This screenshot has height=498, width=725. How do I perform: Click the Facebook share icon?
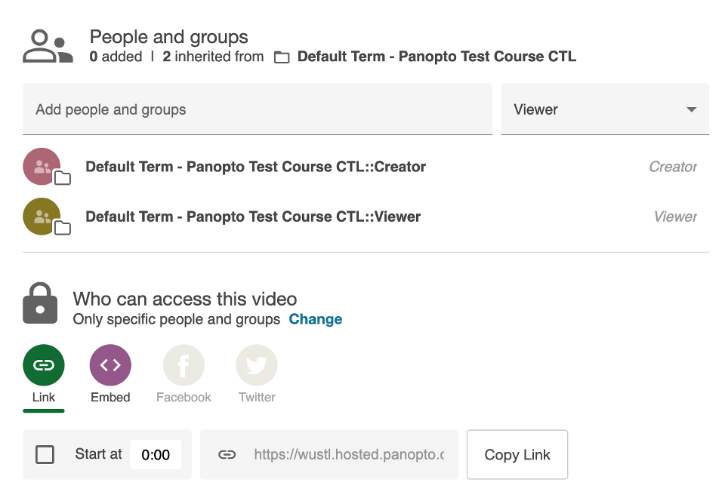(184, 365)
